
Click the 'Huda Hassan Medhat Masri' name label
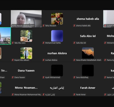pos(23,26)
